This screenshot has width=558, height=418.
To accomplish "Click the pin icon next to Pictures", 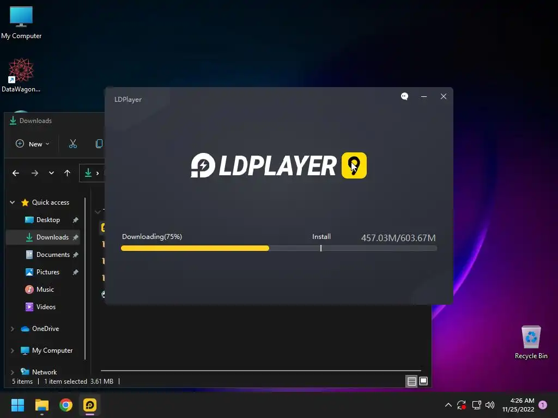I will click(75, 272).
